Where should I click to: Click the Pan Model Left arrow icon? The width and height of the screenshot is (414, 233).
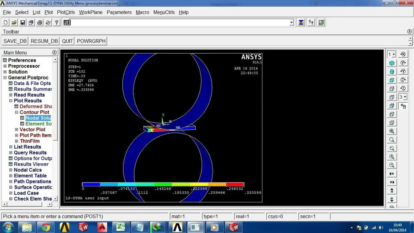pyautogui.click(x=392, y=174)
